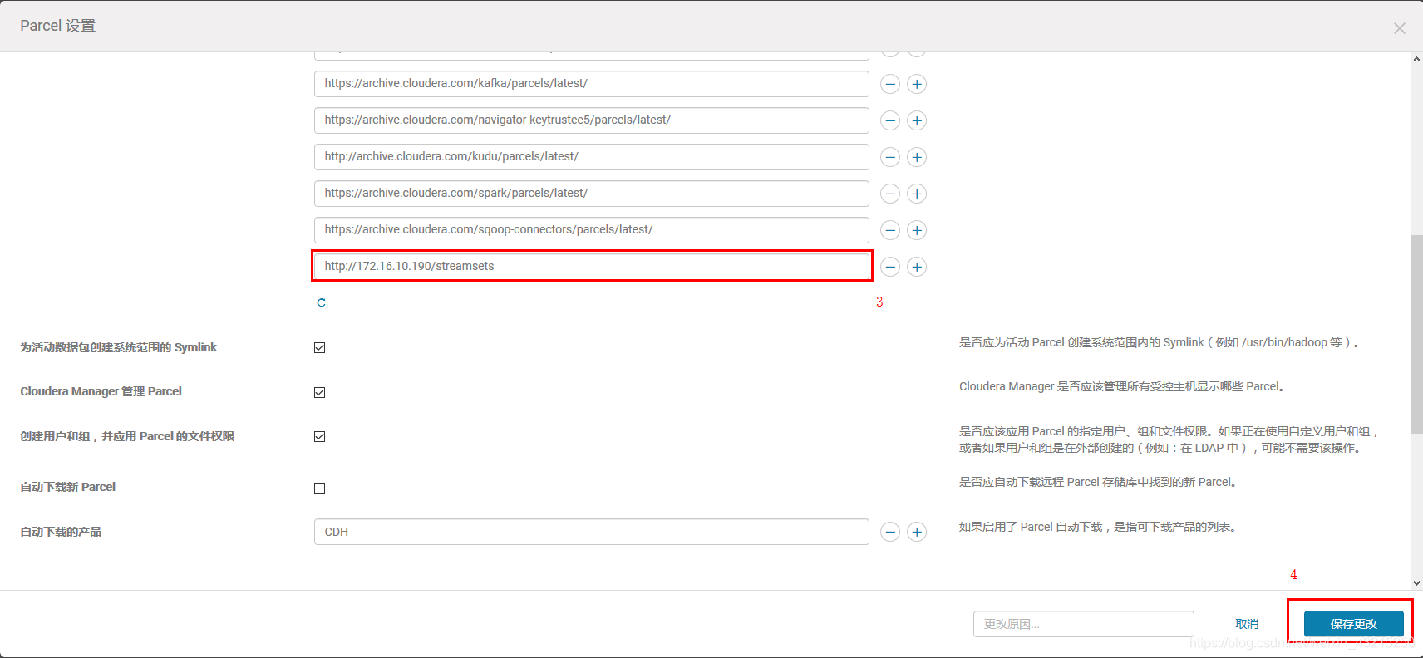This screenshot has width=1423, height=658.
Task: Click the scrollbar down arrow
Action: (1416, 583)
